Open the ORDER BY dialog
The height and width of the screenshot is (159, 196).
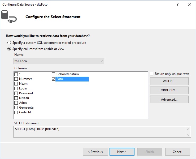[x=169, y=90]
